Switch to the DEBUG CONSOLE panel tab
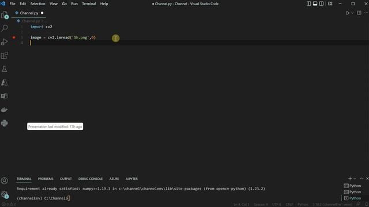Image resolution: width=369 pixels, height=207 pixels. (x=91, y=179)
